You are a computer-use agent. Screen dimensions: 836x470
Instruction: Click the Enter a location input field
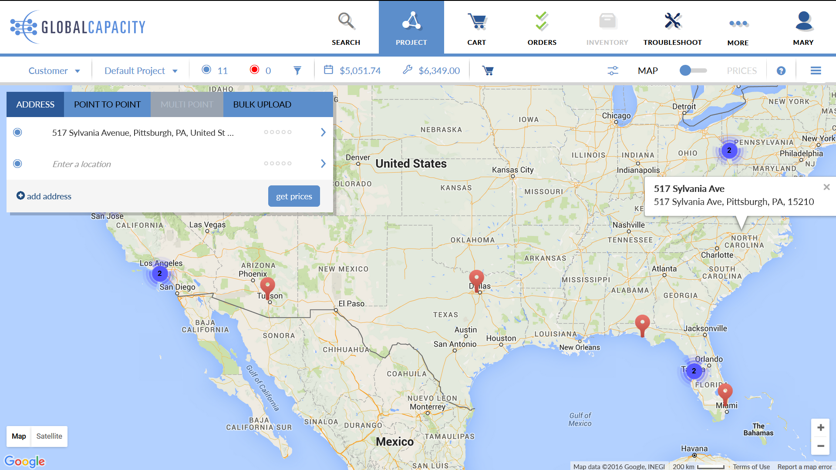tap(155, 164)
